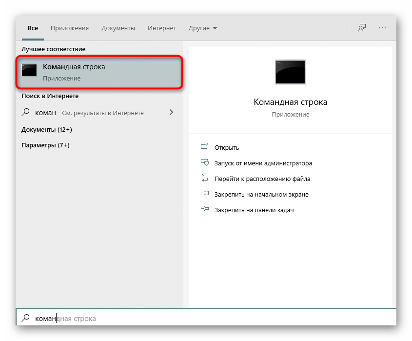Click the pin icon for начальном экране
The width and height of the screenshot is (412, 341).
coord(204,194)
